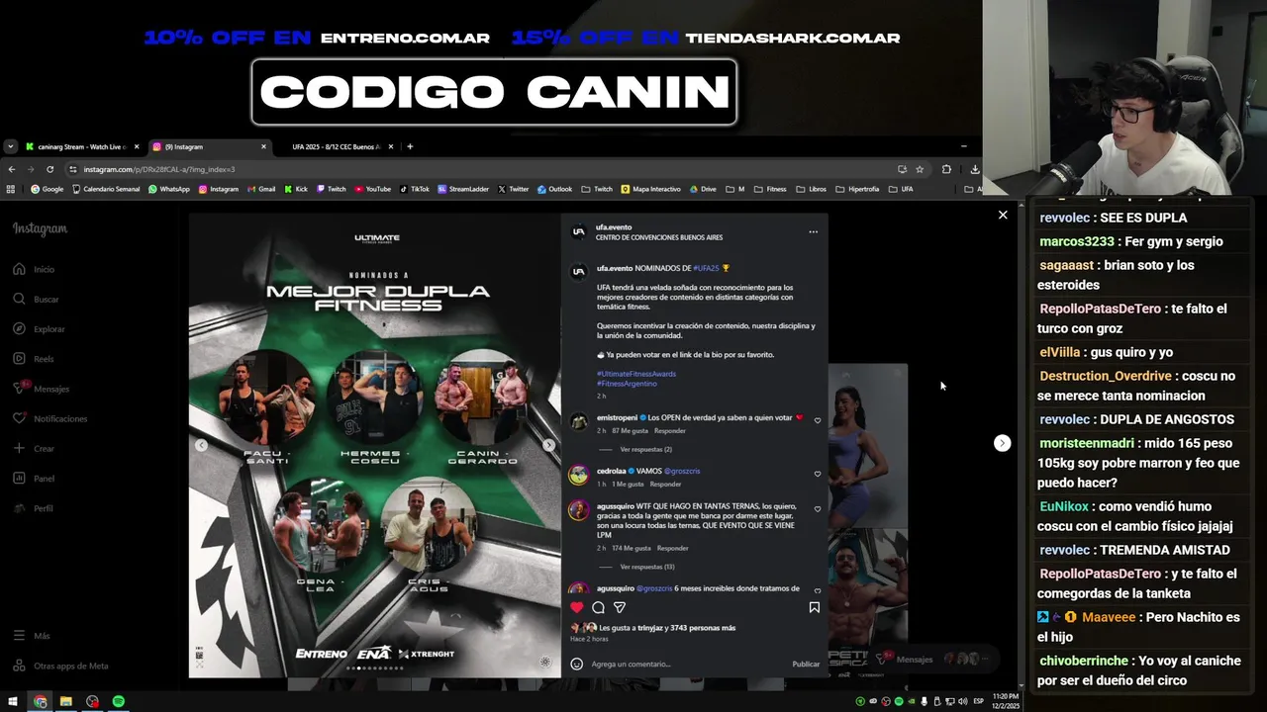Open Buscar search in Instagram sidebar

pos(36,299)
